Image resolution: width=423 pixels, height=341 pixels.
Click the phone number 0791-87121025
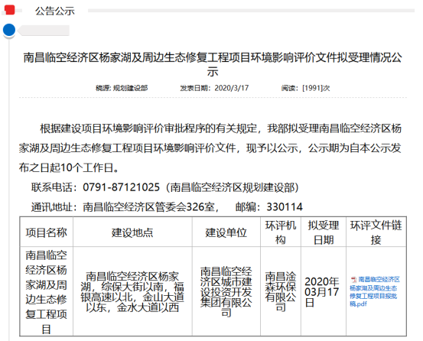click(x=121, y=187)
